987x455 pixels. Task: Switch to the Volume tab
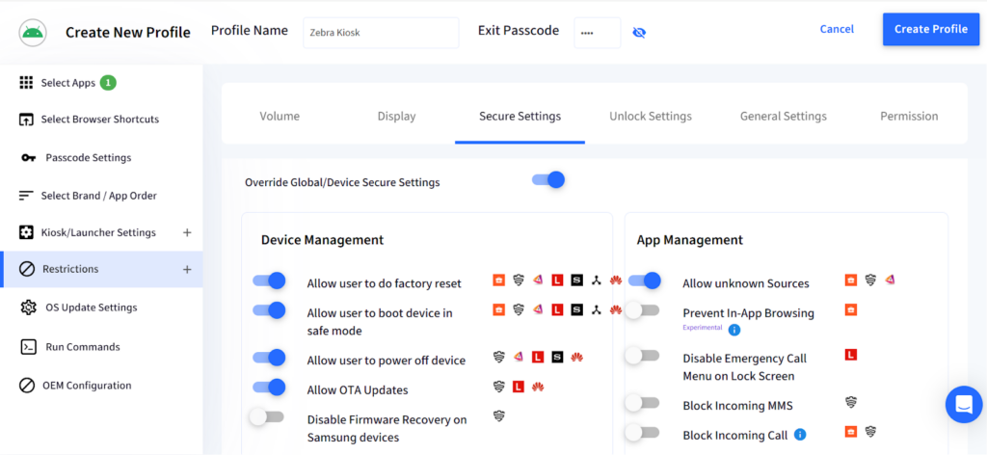tap(280, 117)
